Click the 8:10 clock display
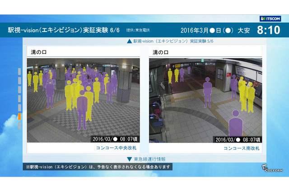Screen dimensions: 289x192 pos(269,30)
